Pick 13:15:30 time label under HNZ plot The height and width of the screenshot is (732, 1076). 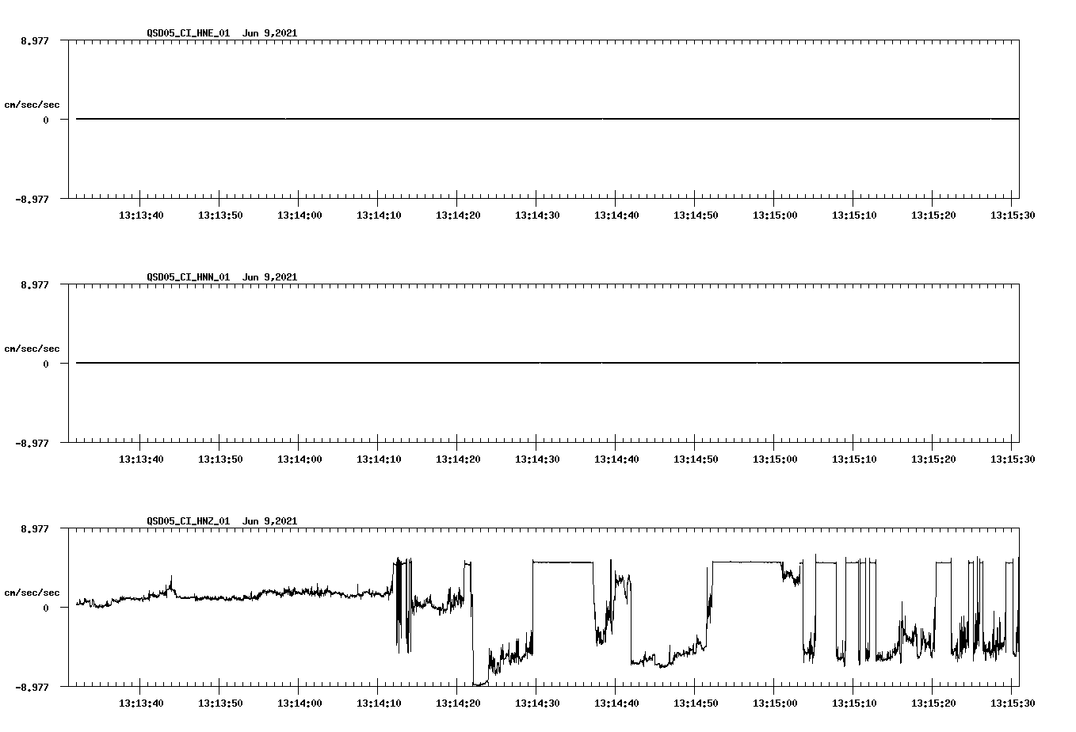(x=1013, y=703)
